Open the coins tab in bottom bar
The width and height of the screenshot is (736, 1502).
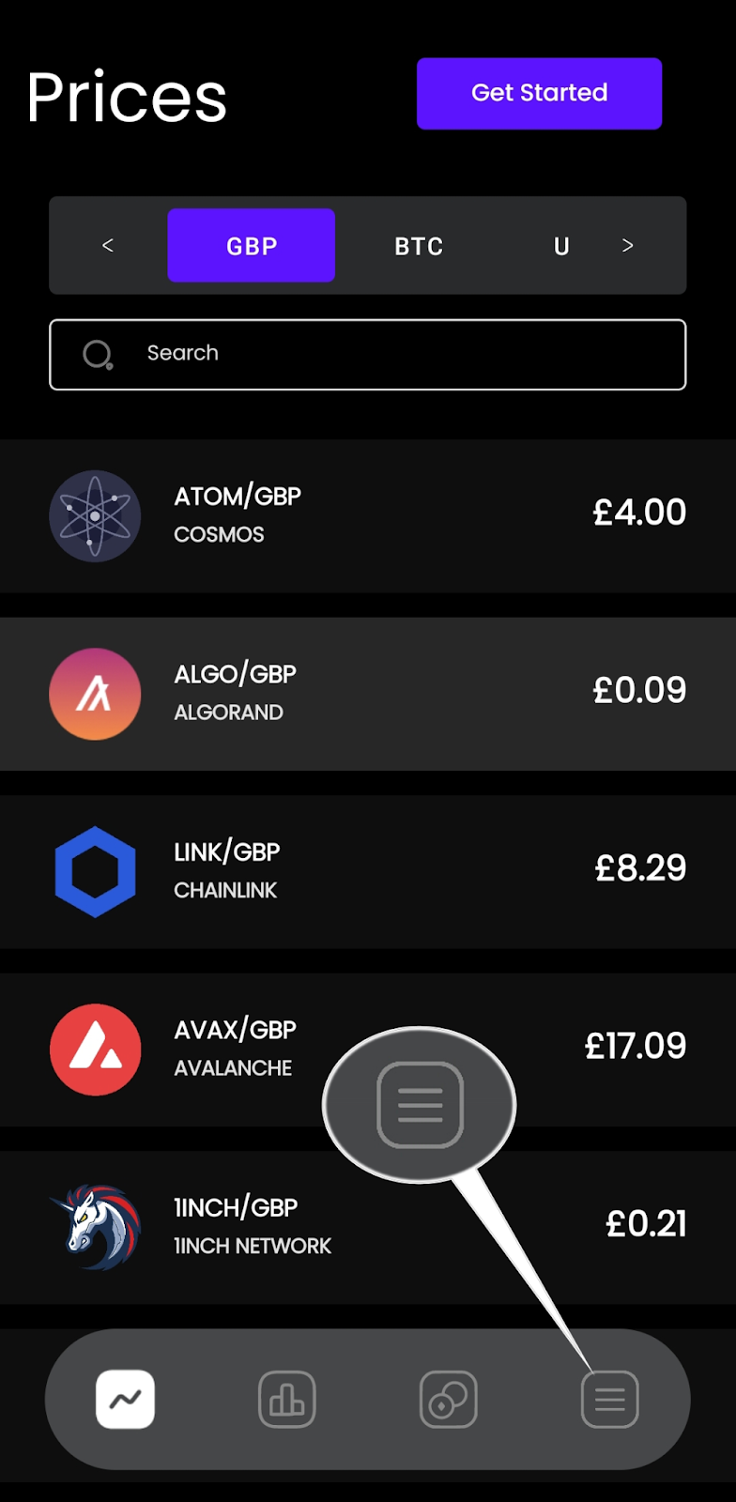[x=448, y=1400]
